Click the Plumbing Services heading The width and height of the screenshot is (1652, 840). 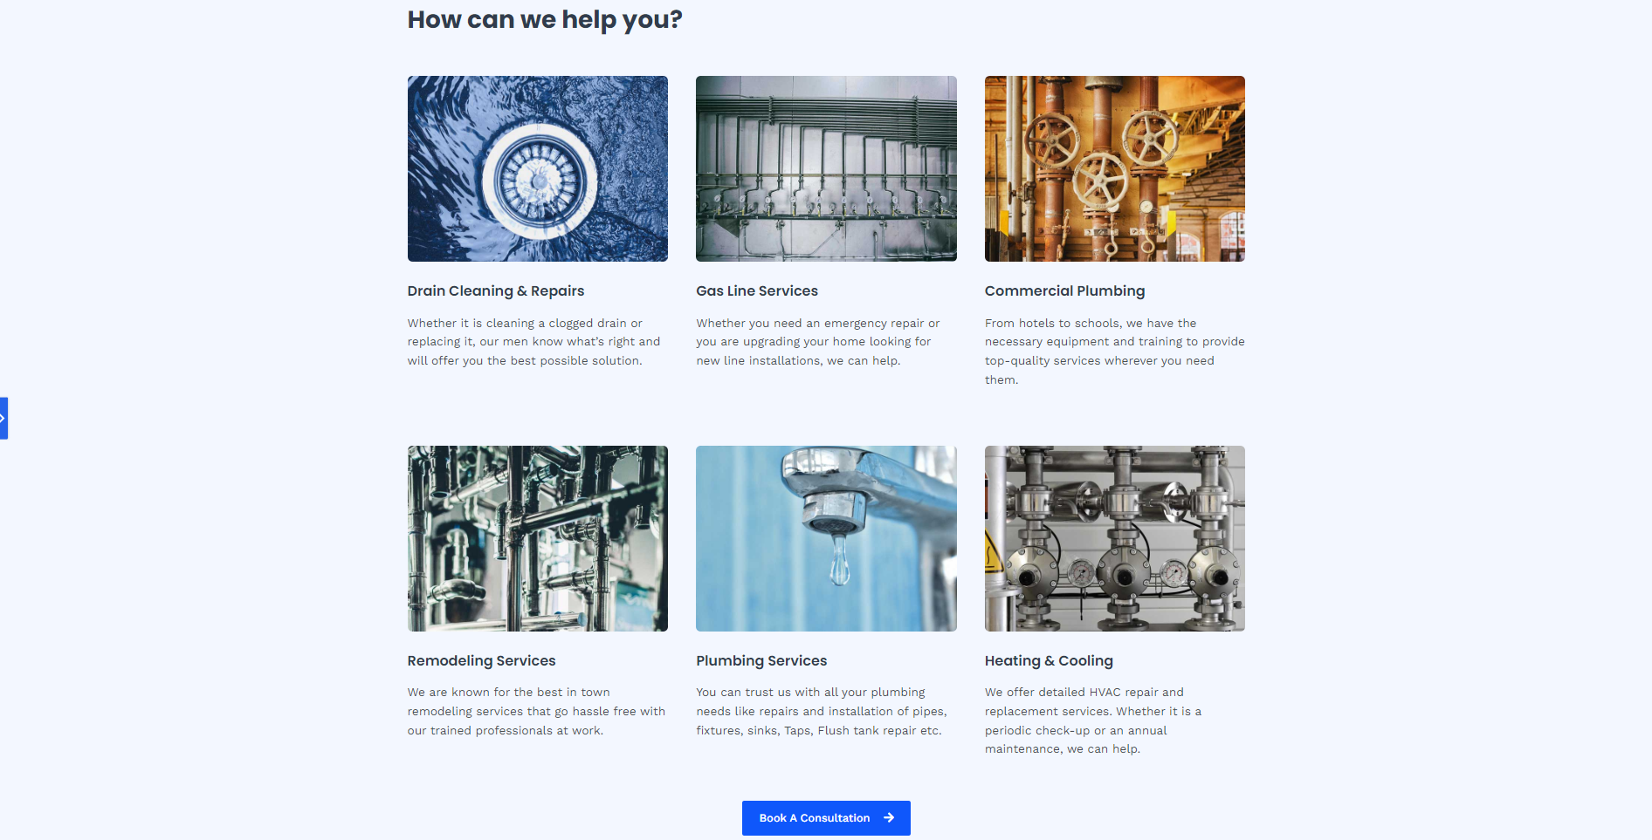coord(761,661)
